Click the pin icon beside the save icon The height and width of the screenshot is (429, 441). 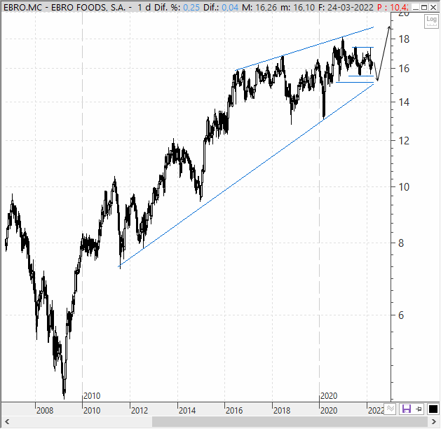coord(419,409)
